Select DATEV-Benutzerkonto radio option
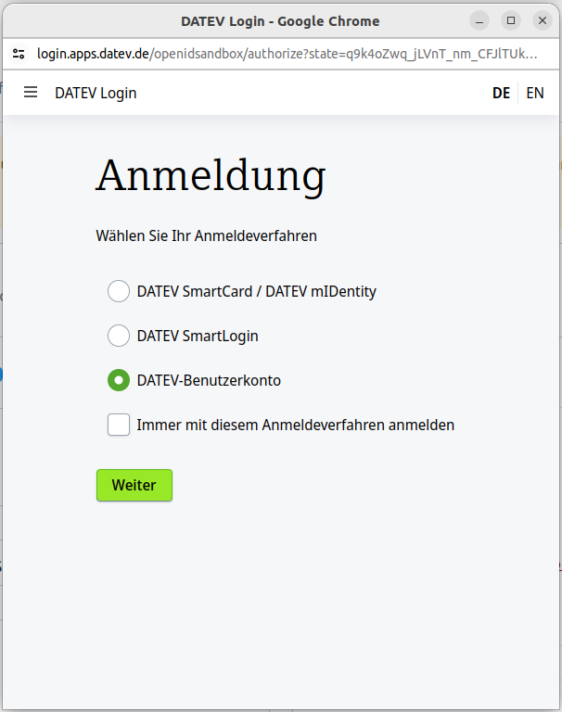This screenshot has width=562, height=712. [x=119, y=380]
